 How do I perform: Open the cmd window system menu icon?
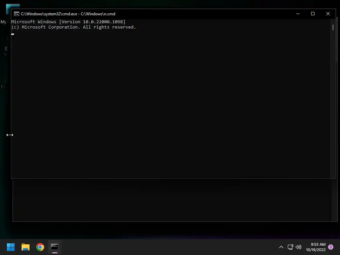click(x=17, y=14)
